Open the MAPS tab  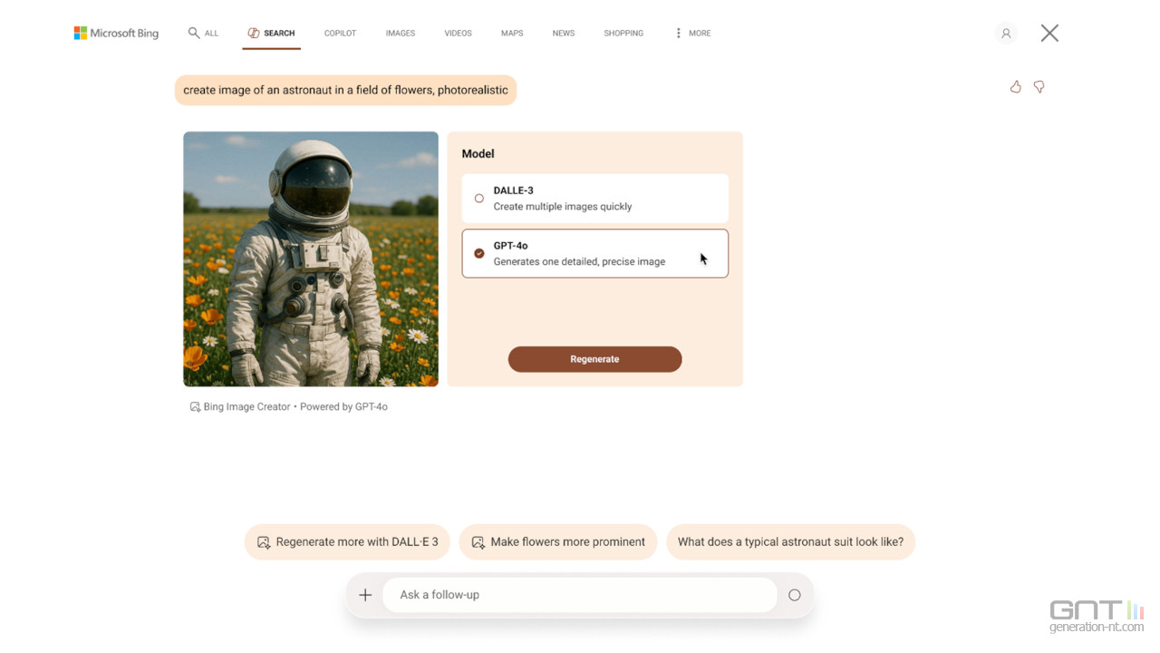pos(512,34)
